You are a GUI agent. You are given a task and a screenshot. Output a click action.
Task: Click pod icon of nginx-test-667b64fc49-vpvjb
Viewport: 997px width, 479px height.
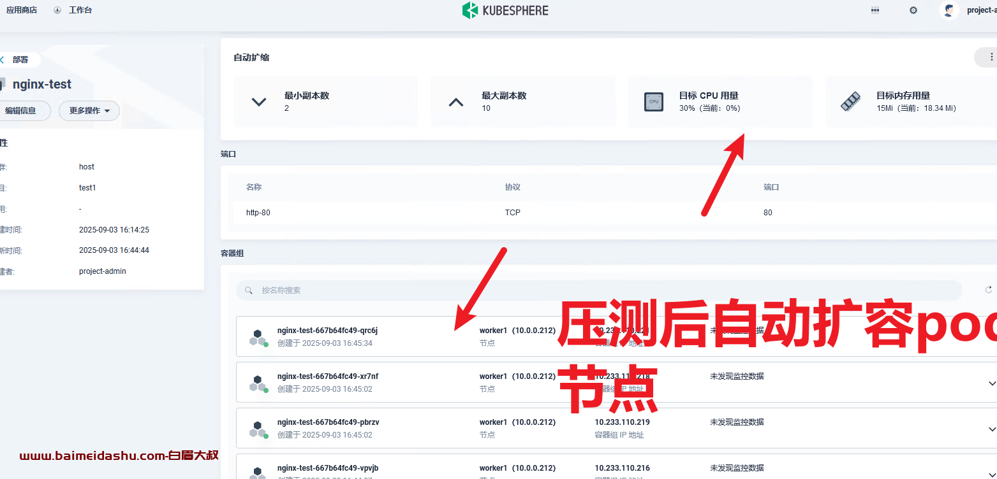pyautogui.click(x=258, y=473)
